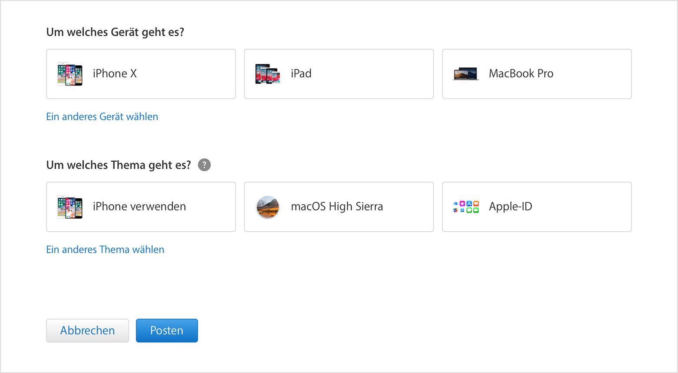Image resolution: width=678 pixels, height=373 pixels.
Task: Click the Apple-ID services icon cluster
Action: click(x=465, y=207)
